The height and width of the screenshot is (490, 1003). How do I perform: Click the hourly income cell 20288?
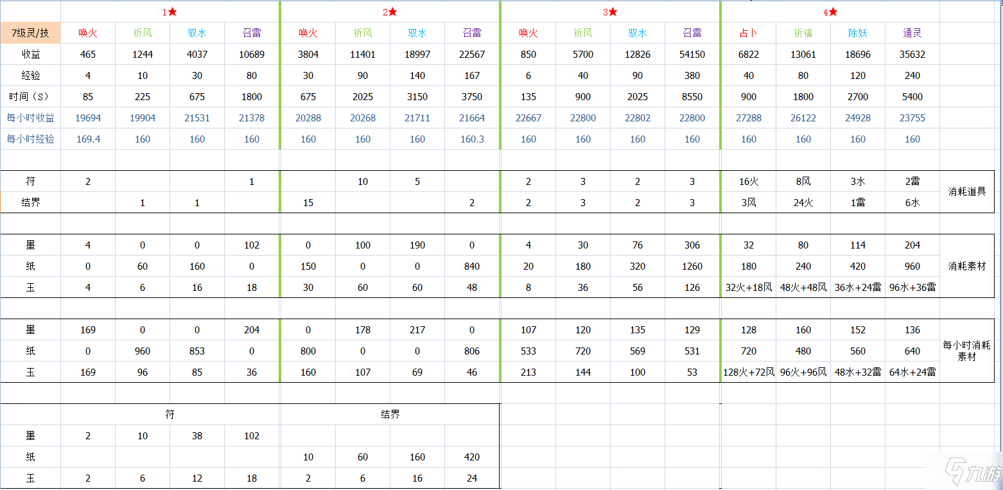point(308,118)
